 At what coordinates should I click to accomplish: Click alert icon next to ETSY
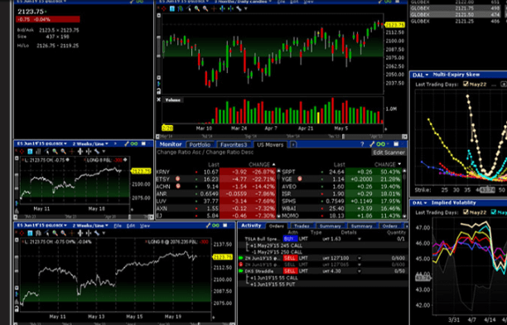pyautogui.click(x=178, y=179)
